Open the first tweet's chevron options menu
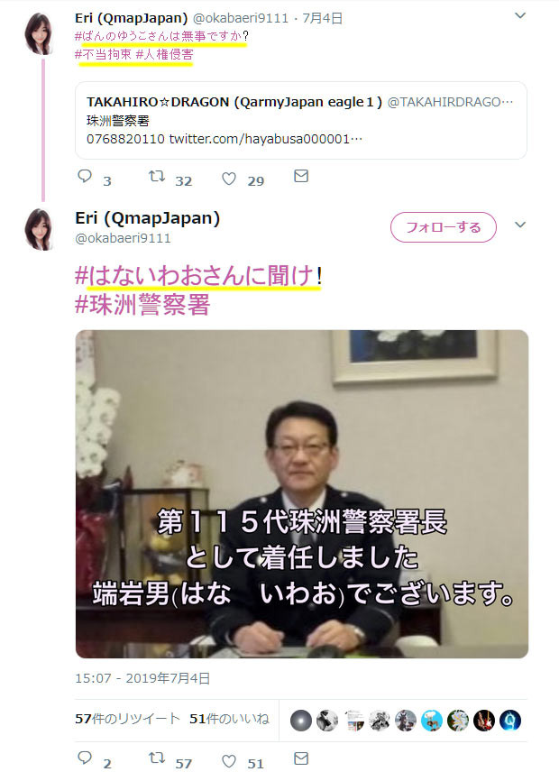559x781 pixels. pyautogui.click(x=520, y=15)
